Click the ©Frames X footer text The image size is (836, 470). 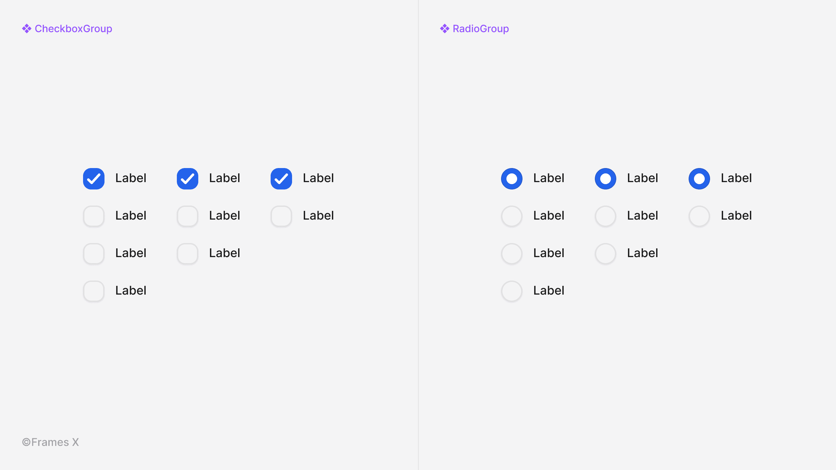pos(50,442)
